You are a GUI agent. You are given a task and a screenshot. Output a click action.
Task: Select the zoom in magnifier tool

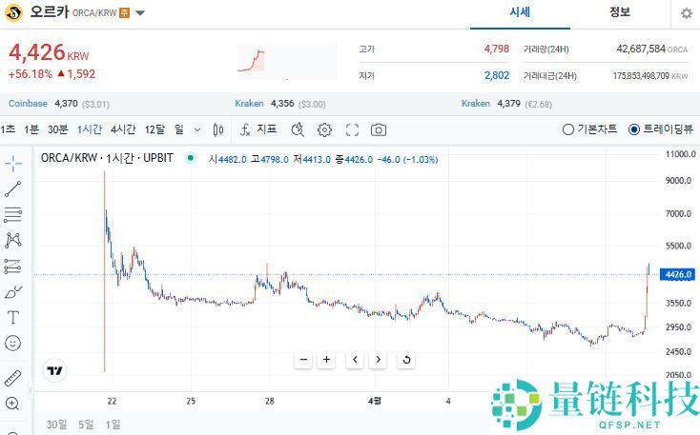(12, 404)
